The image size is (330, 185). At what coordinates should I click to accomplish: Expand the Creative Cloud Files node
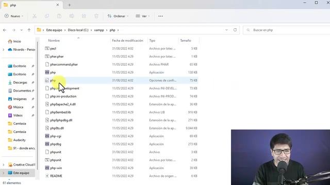4,165
